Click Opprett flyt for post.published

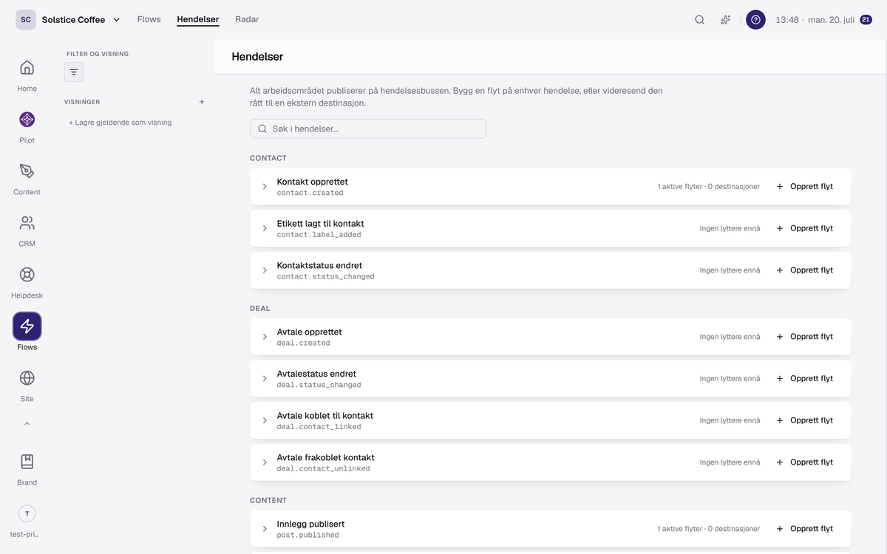coord(804,529)
